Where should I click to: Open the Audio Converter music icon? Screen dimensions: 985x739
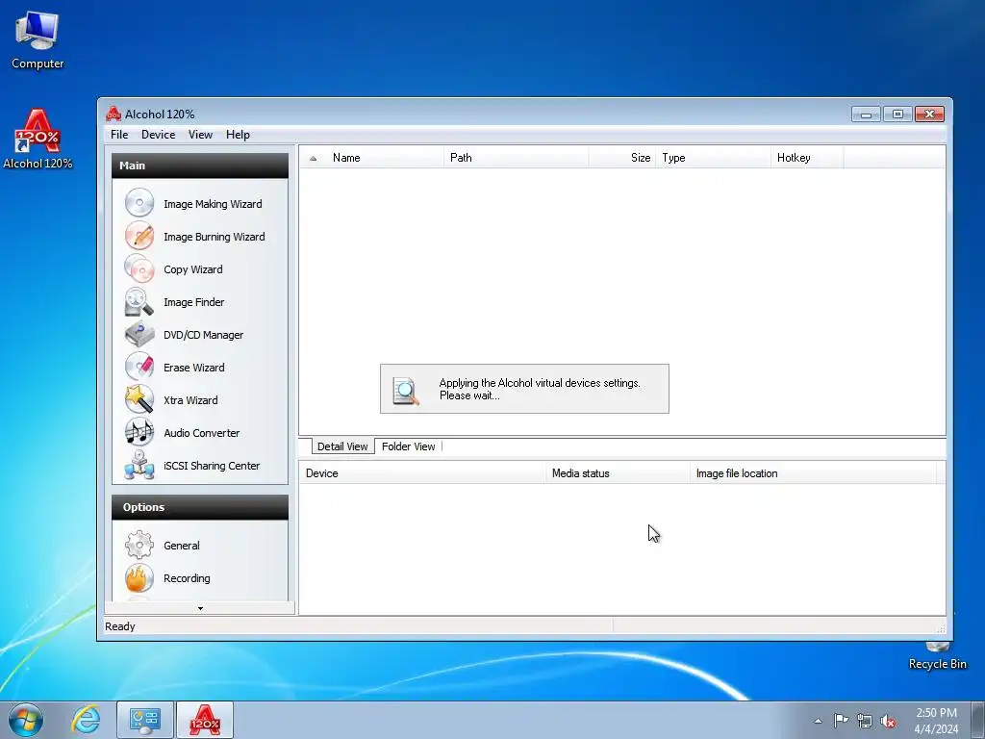click(139, 432)
